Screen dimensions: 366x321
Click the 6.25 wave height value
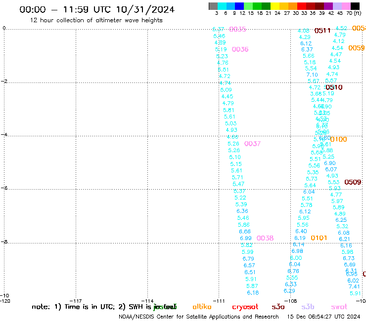coord(341,220)
